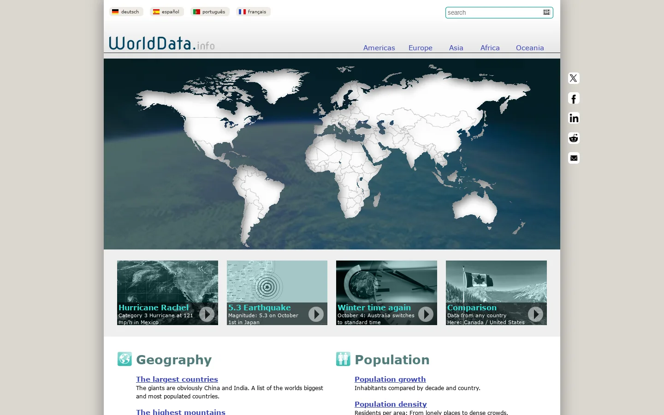Share page by email envelope icon
664x415 pixels.
(574, 158)
